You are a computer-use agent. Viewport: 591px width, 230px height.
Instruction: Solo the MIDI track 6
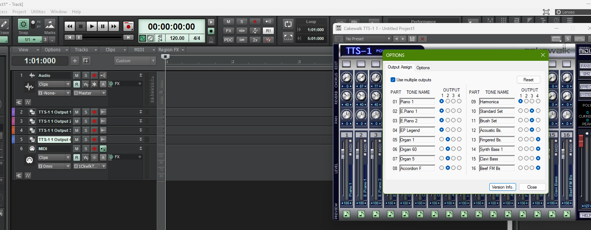tap(86, 149)
